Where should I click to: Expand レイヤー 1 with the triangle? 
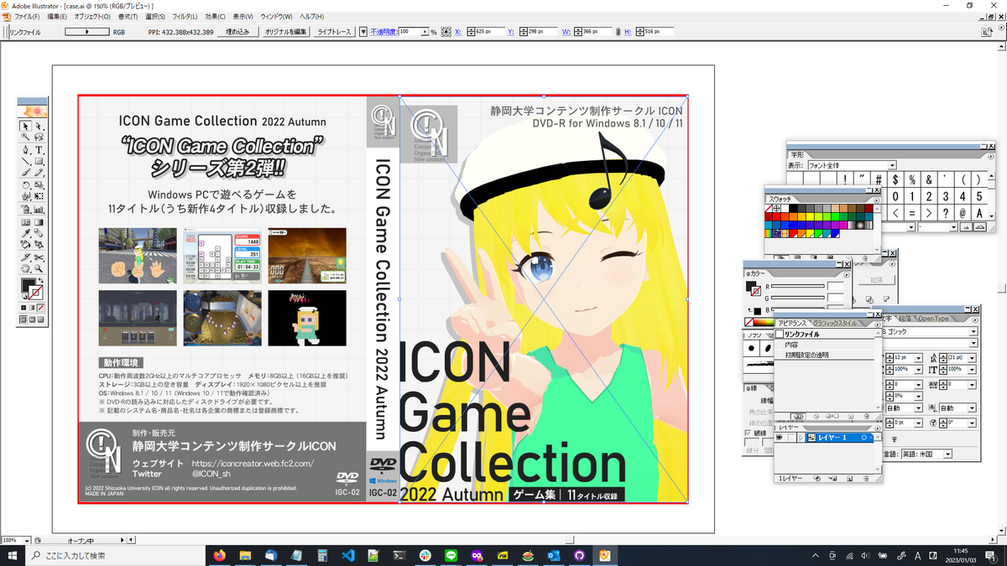(801, 438)
